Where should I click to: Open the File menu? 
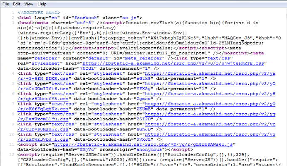tap(6, 4)
